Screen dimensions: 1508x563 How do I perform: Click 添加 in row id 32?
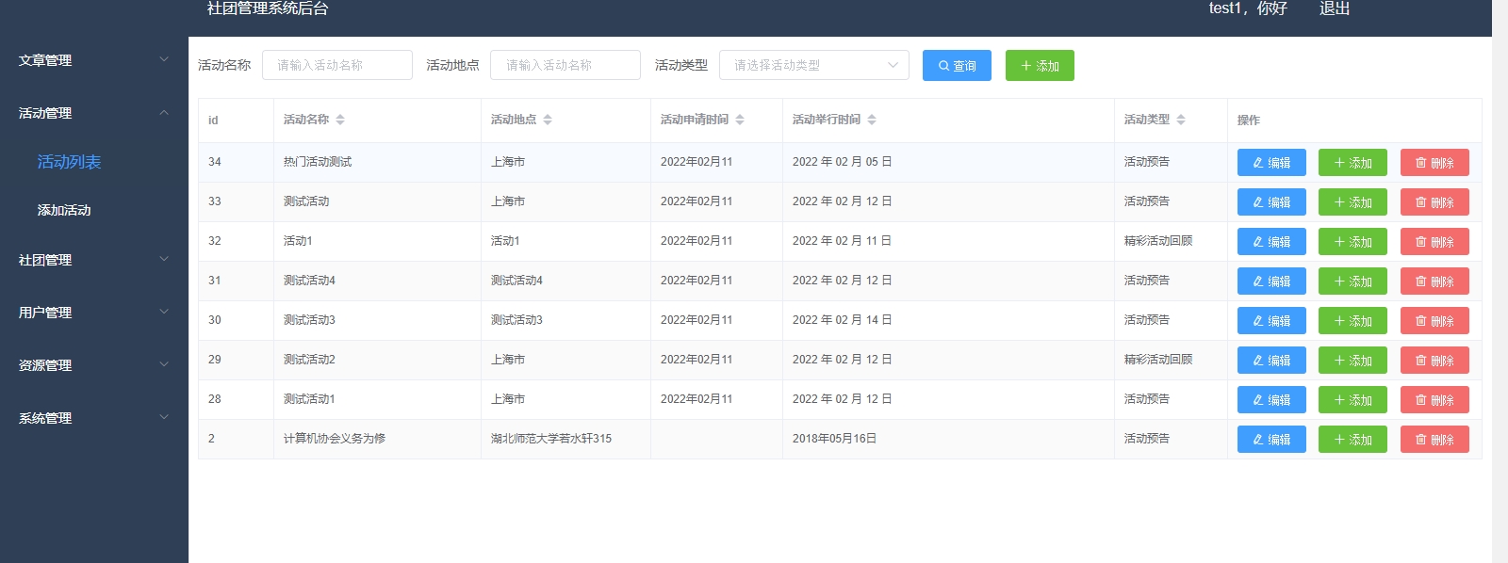click(x=1352, y=242)
